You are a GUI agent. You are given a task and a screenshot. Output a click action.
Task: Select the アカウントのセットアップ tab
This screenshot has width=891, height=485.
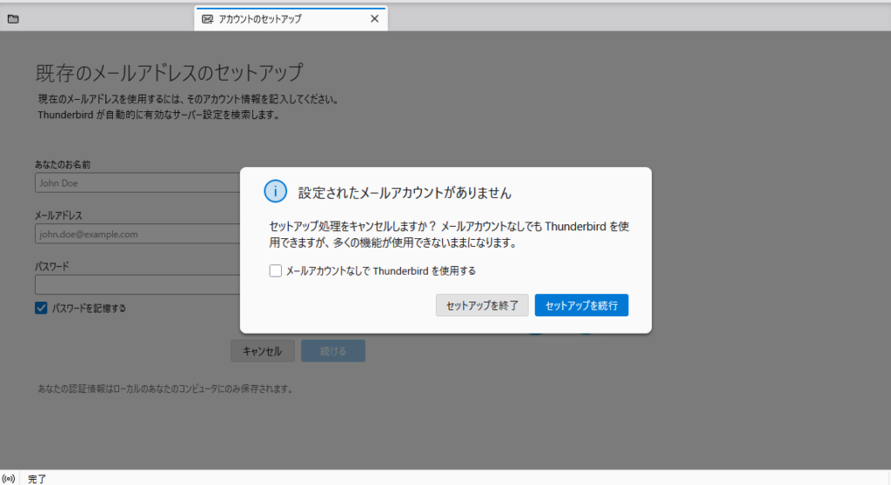click(278, 18)
